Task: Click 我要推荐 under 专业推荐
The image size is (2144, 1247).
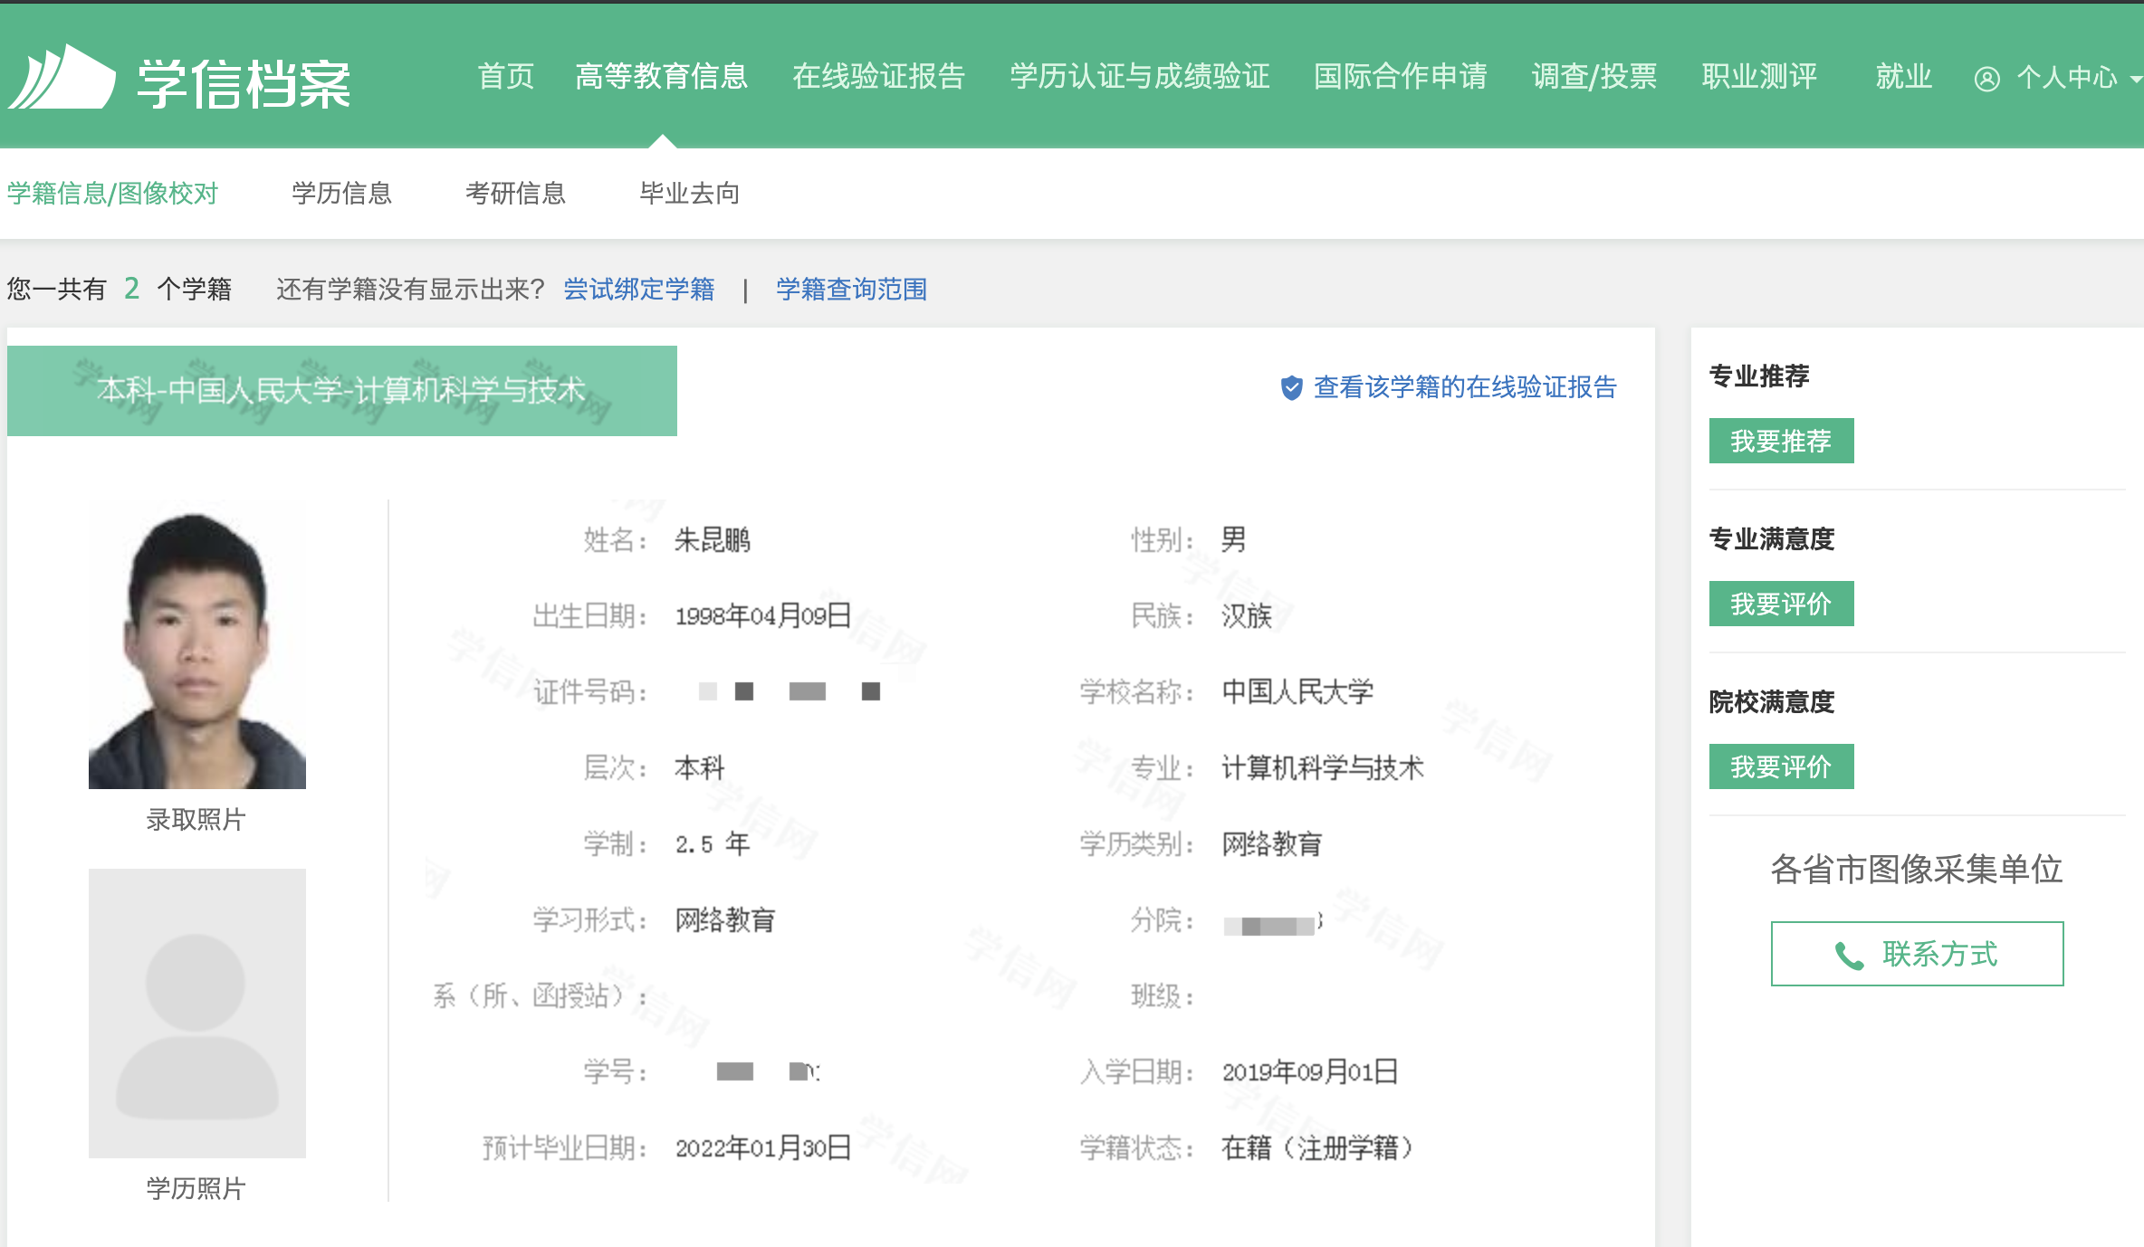Action: [1781, 441]
